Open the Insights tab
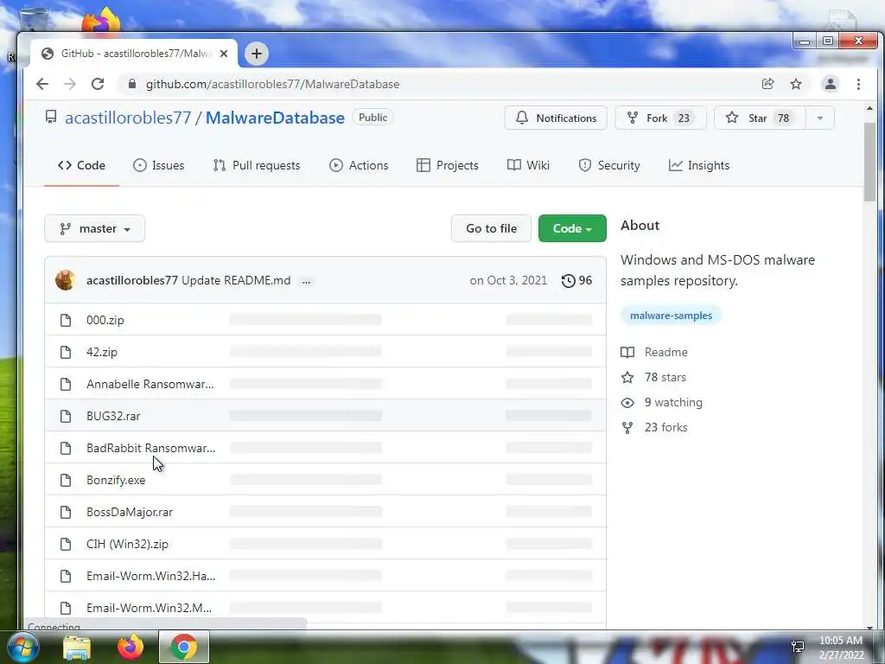 point(699,165)
